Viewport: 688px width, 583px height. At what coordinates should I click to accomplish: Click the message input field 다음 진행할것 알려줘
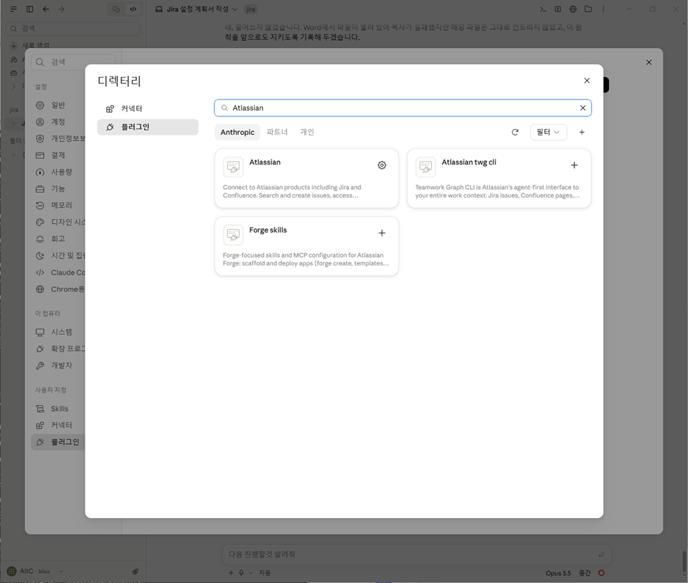coord(417,555)
